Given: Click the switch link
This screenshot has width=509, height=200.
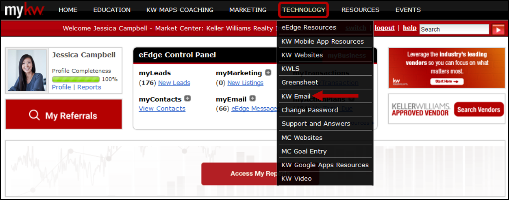Looking at the screenshot, I should (356, 28).
